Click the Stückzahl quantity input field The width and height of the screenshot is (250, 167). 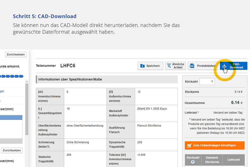207,82
